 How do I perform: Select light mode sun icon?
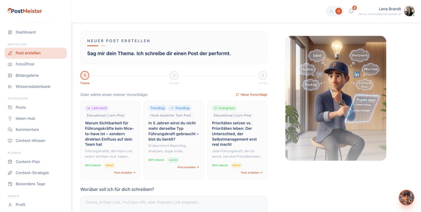pos(338,11)
